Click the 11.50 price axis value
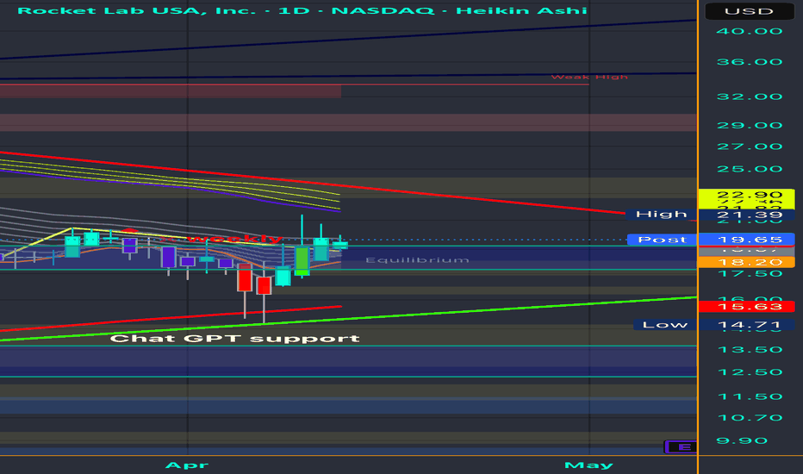 click(x=750, y=396)
